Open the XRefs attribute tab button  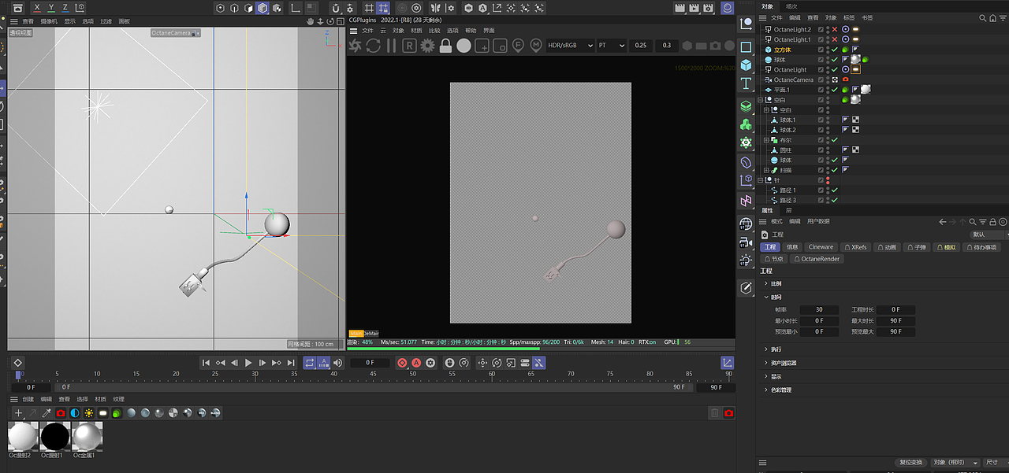point(854,246)
